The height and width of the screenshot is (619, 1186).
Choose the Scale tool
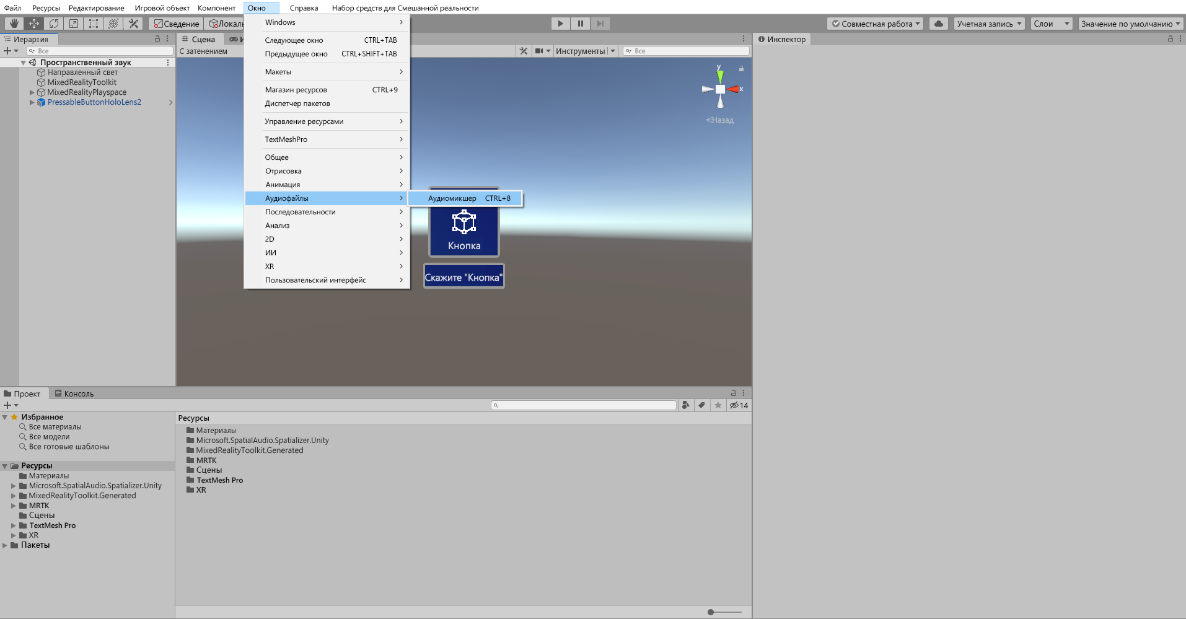coord(74,23)
